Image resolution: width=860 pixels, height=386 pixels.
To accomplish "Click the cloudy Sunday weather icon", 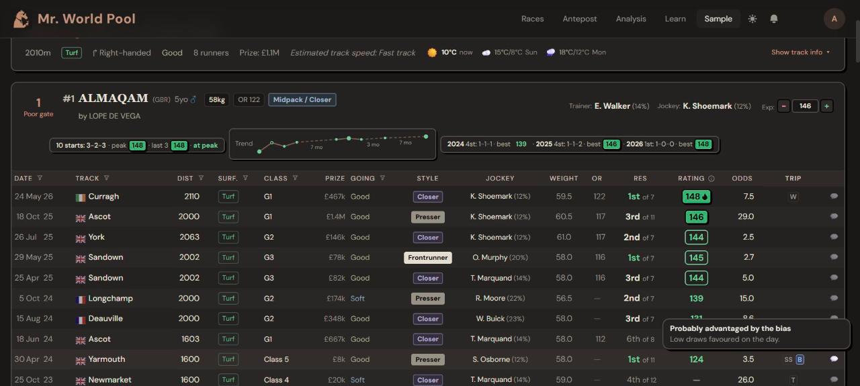I will tap(486, 52).
